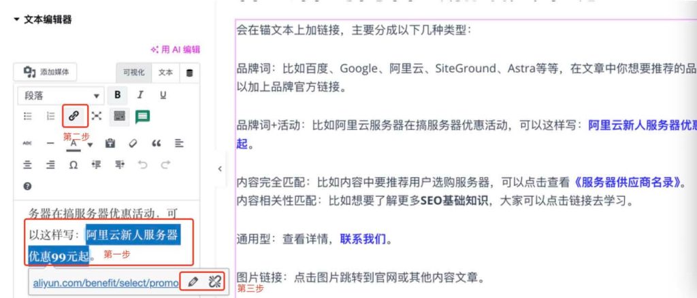Apply numbered list
The image size is (697, 298).
50,116
